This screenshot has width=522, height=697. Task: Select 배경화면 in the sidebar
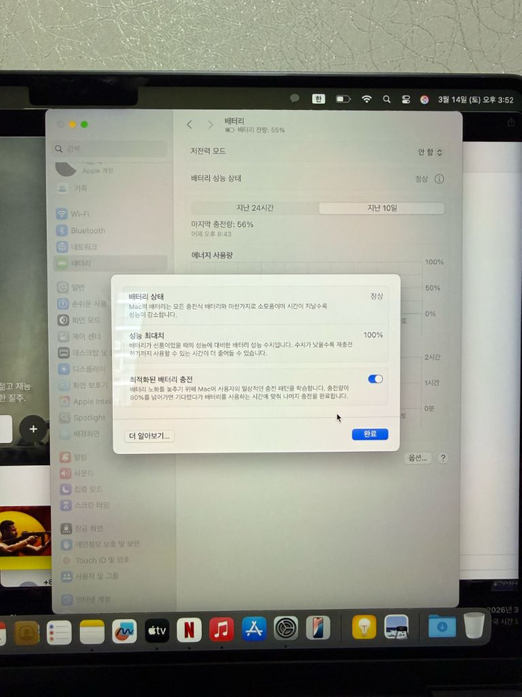(80, 433)
